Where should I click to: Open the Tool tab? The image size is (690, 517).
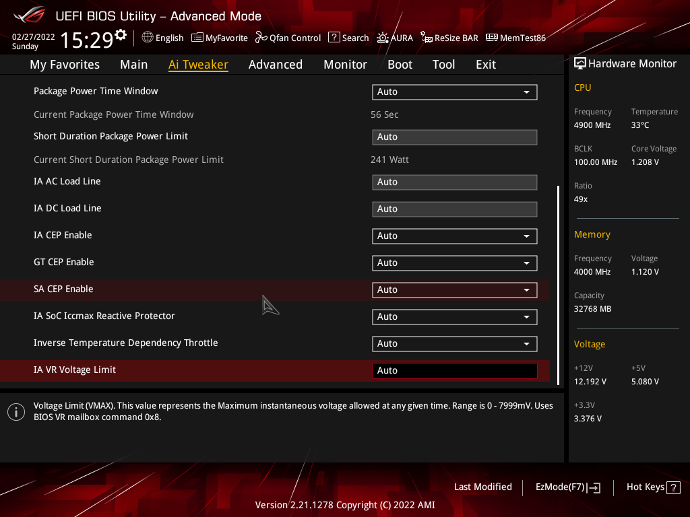(x=443, y=65)
